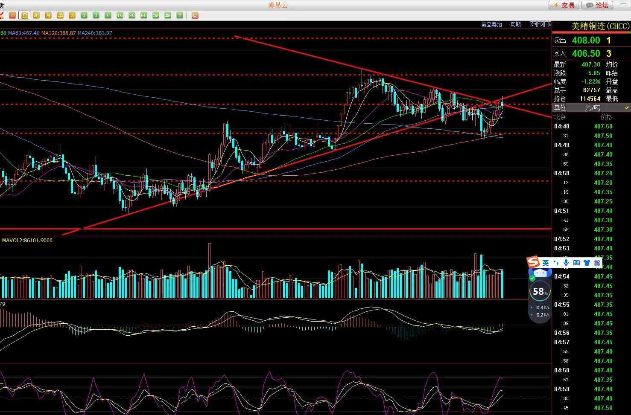Toggle the 单位 元/吨 unit checkmark
Viewport: 631px width, 415px height.
[627, 108]
